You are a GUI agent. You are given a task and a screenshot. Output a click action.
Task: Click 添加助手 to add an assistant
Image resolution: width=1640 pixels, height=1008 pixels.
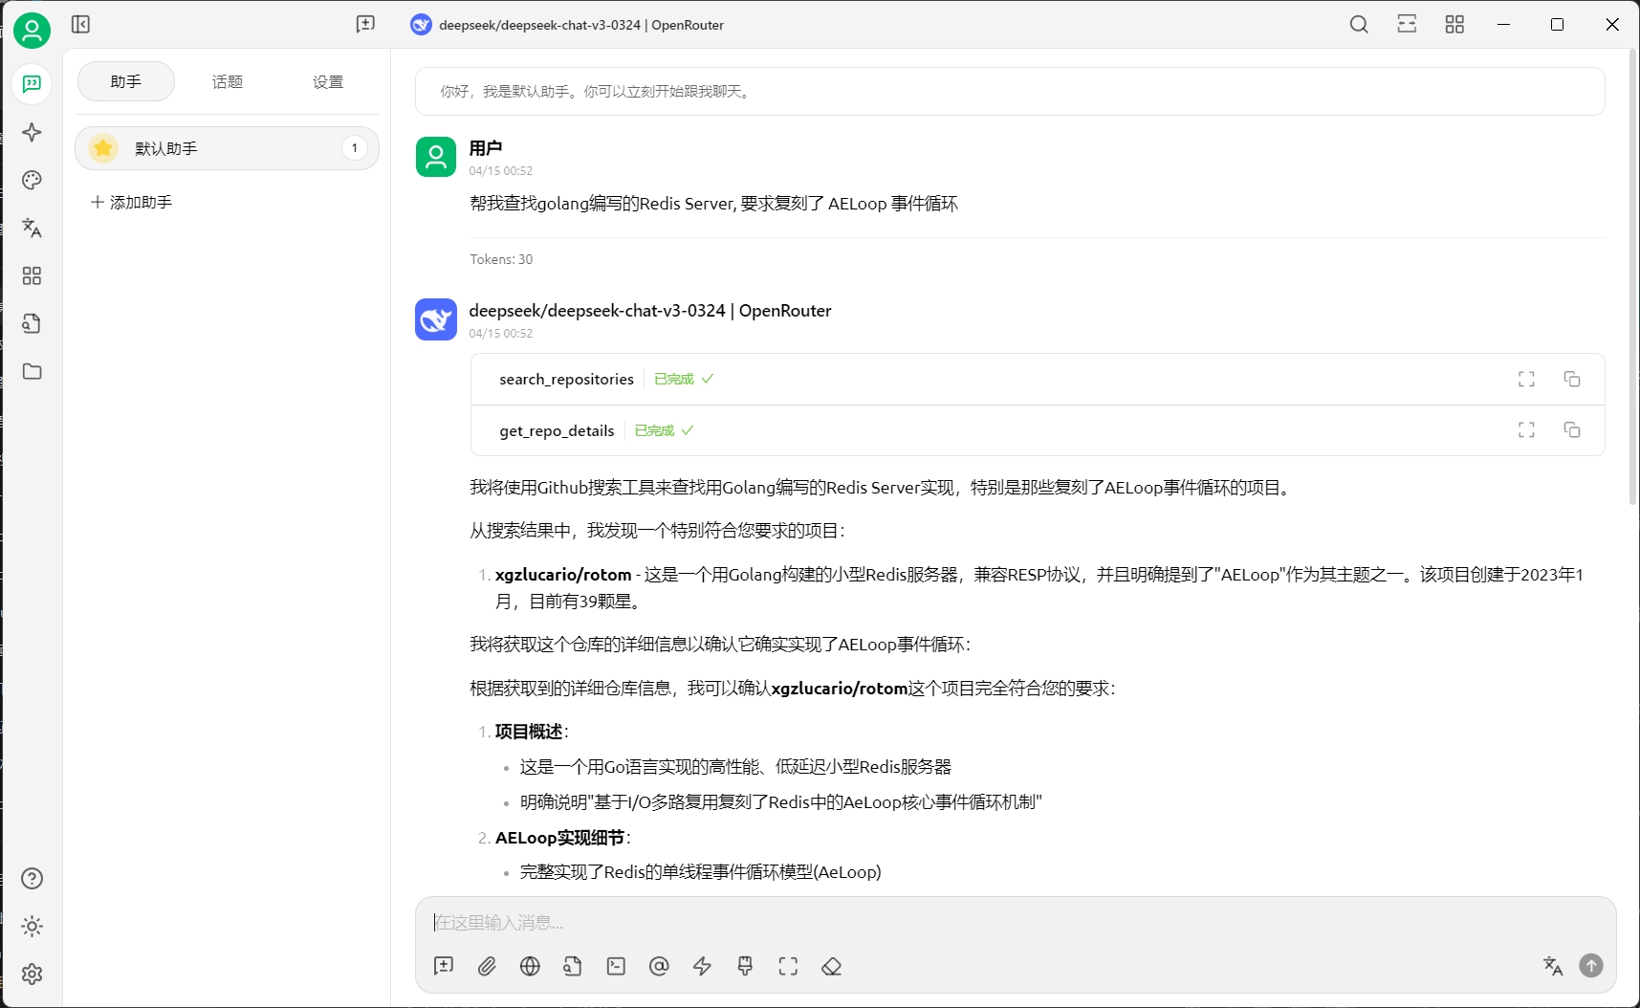[x=131, y=202]
